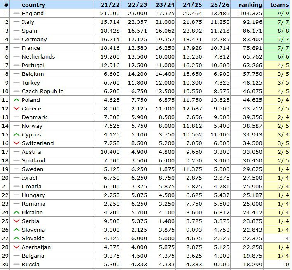Click the teams column header

coord(279,5)
